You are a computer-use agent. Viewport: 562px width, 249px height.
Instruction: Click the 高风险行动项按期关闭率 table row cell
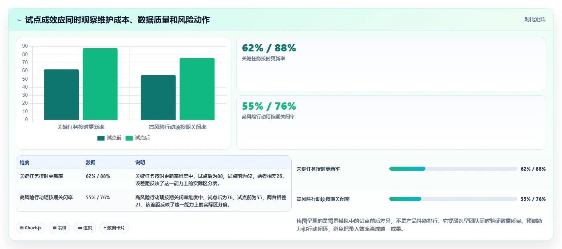pos(46,198)
